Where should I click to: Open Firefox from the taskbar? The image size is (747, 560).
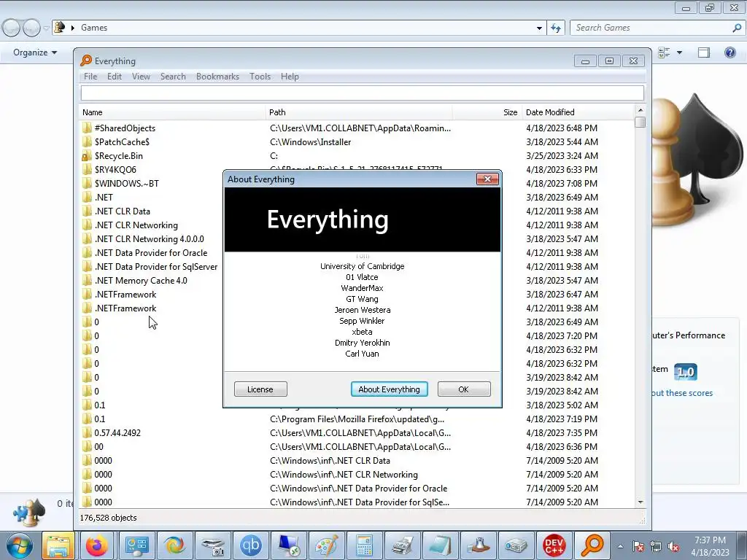click(97, 545)
